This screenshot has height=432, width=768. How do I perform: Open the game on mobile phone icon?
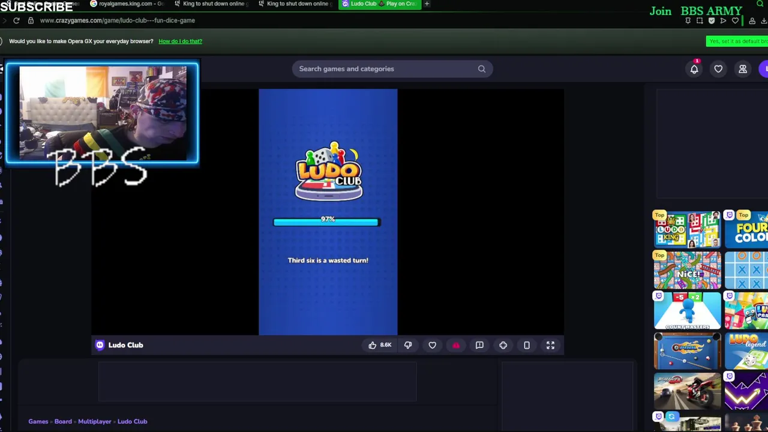[x=527, y=345]
